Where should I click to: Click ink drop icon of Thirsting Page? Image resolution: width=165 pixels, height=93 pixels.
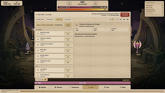[38, 62]
